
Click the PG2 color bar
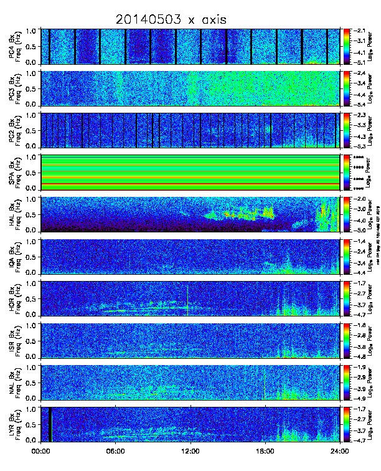click(347, 131)
